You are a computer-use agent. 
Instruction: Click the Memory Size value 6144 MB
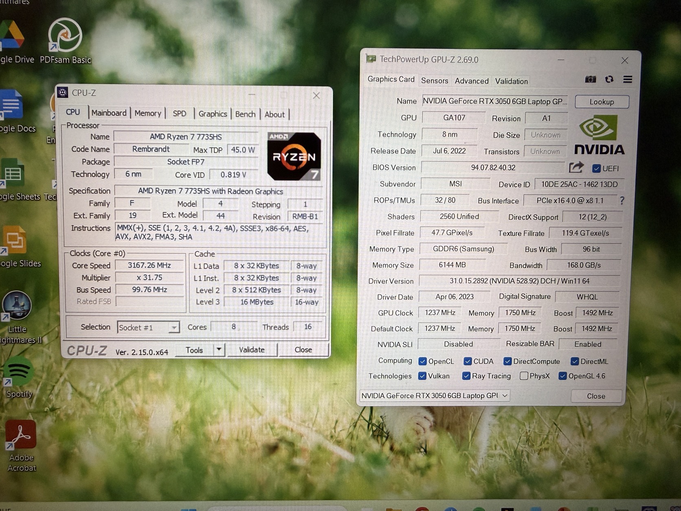pos(452,265)
